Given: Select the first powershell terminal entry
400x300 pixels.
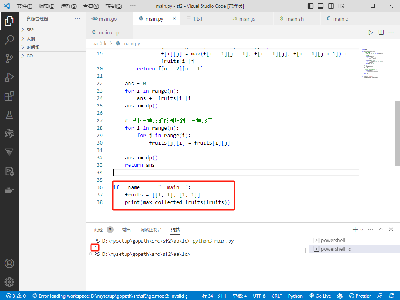Looking at the screenshot, I should click(355, 240).
